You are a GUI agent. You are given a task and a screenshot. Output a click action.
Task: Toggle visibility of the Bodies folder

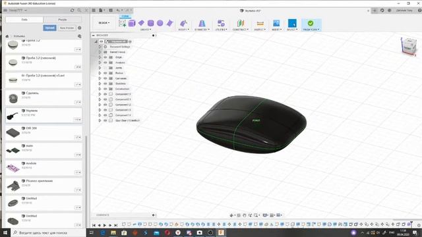[x=105, y=73]
